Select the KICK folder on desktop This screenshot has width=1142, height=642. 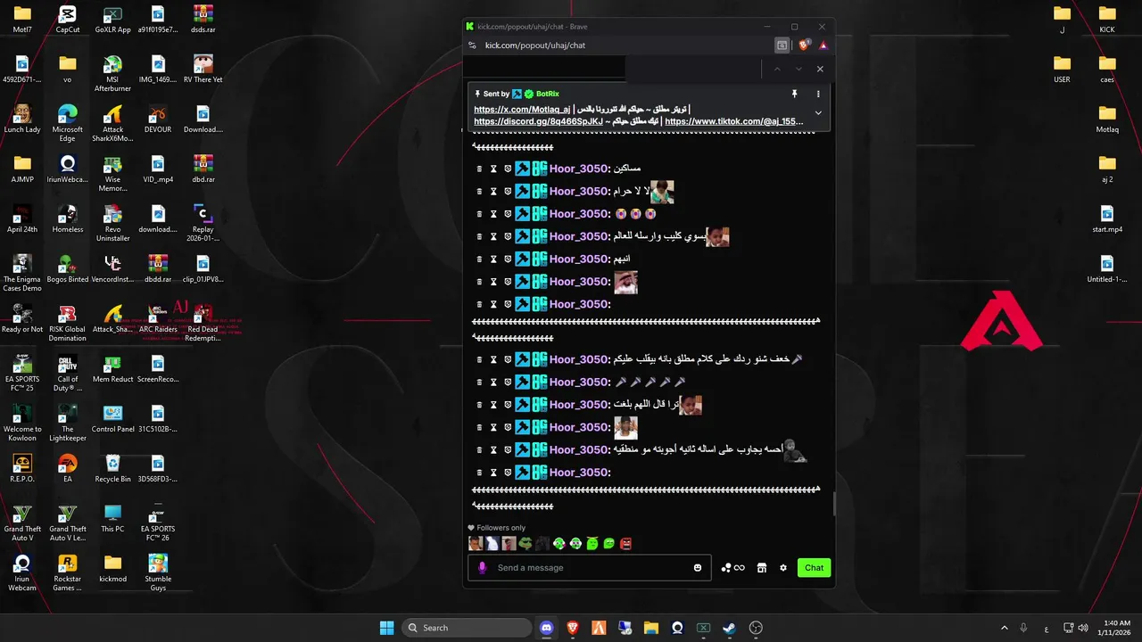click(x=1107, y=20)
